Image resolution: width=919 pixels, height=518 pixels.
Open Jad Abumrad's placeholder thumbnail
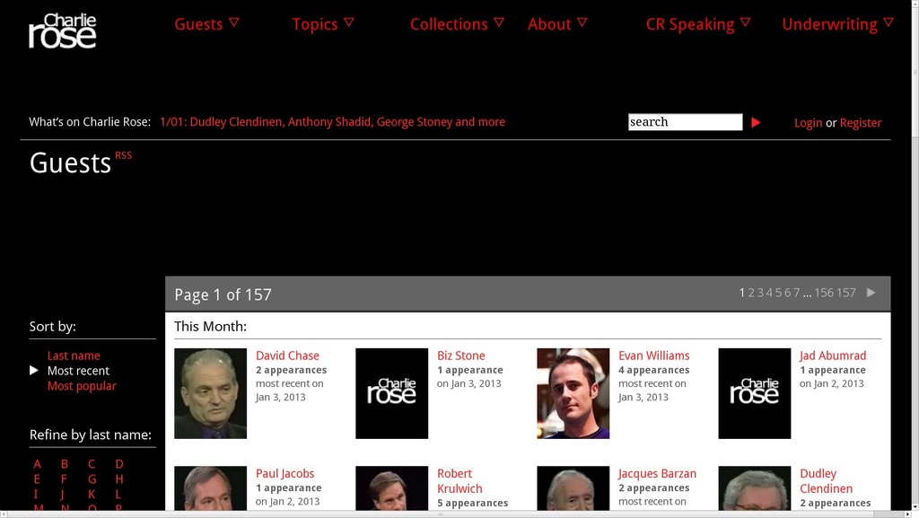[754, 394]
